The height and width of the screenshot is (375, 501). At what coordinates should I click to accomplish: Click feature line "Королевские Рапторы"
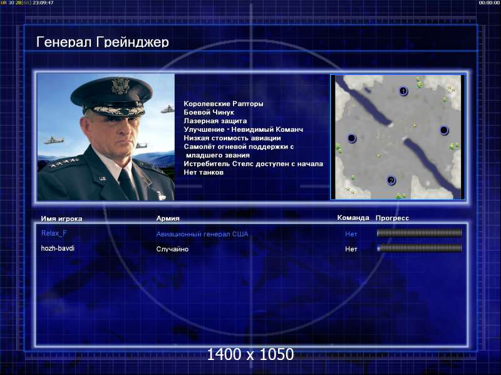point(224,104)
